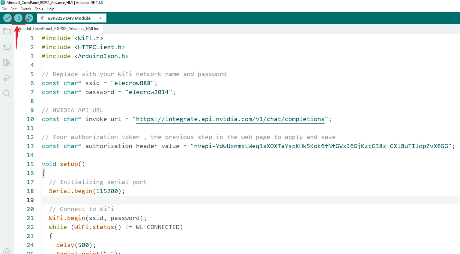Viewport: 460px width, 254px height.
Task: Show the Debug panel in the sidebar
Action: pyautogui.click(x=7, y=78)
